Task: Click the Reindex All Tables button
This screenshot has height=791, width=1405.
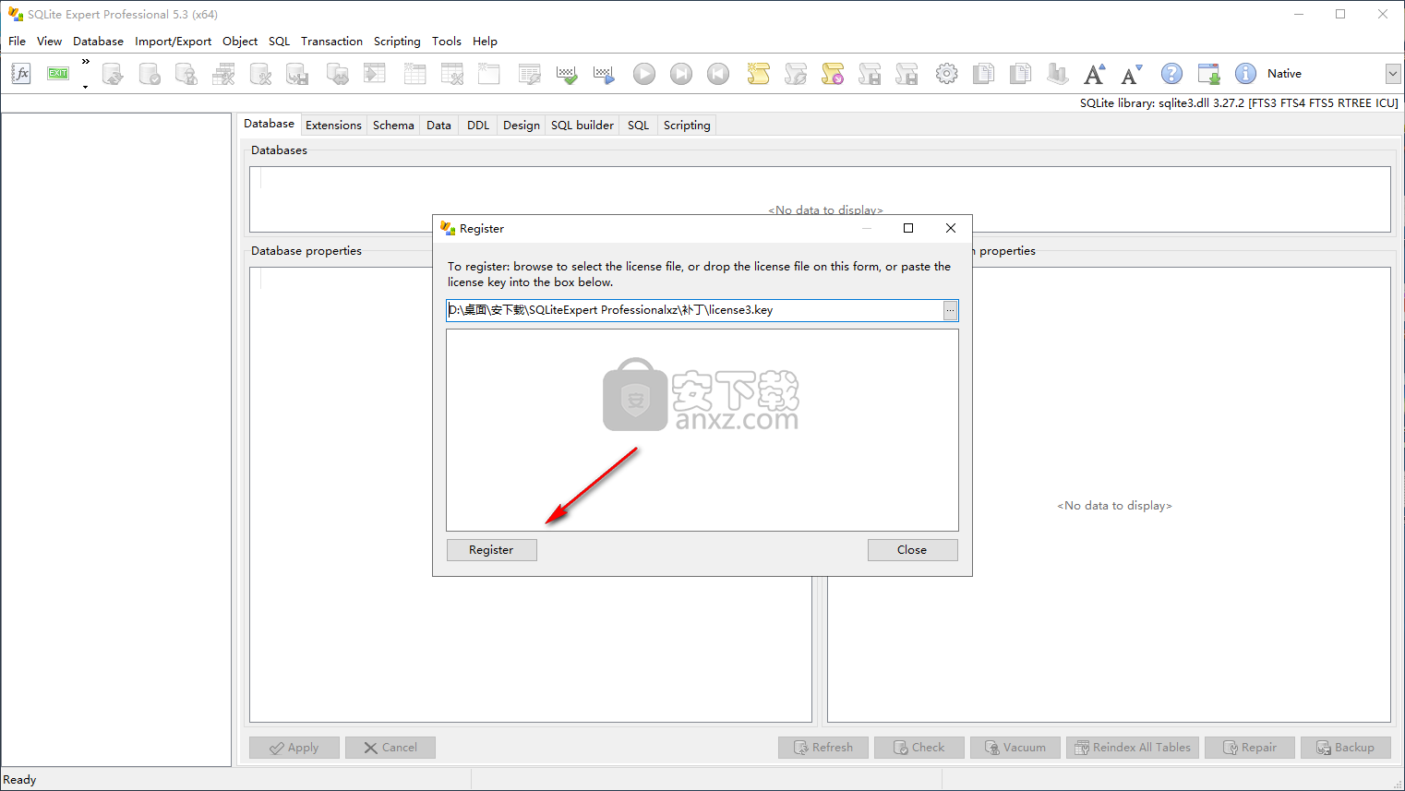Action: click(x=1133, y=748)
